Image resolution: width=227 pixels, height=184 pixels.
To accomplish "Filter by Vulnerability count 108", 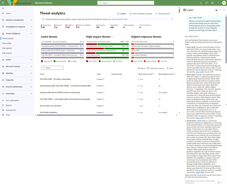I will coord(114,26).
